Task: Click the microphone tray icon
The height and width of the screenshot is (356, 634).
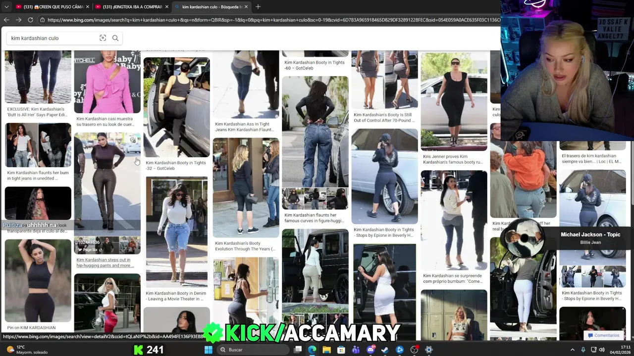Action: [583, 350]
